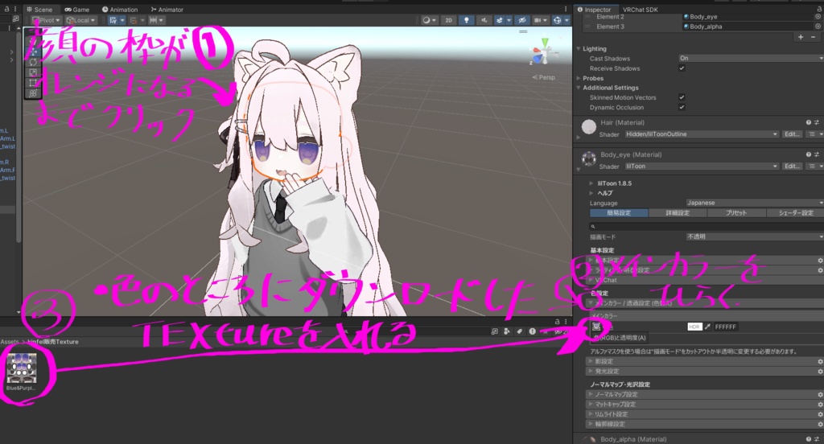This screenshot has width=824, height=444.
Task: Select the シェーダー設定 tab
Action: 795,213
